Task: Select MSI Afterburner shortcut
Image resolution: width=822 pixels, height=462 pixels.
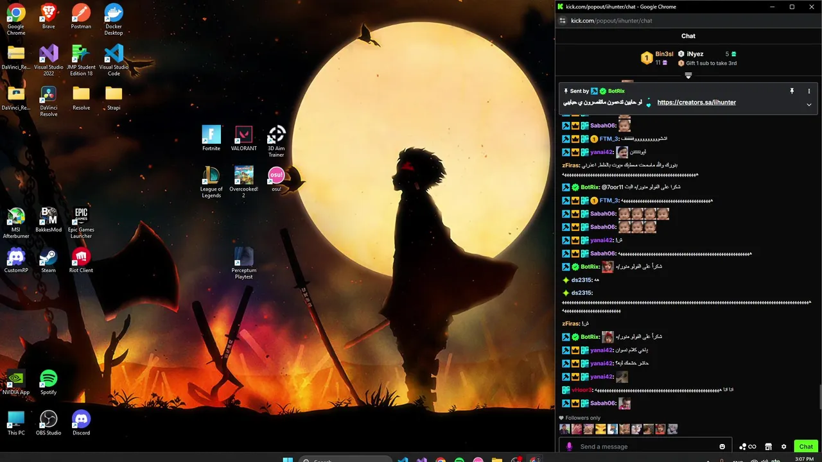Action: pyautogui.click(x=16, y=223)
